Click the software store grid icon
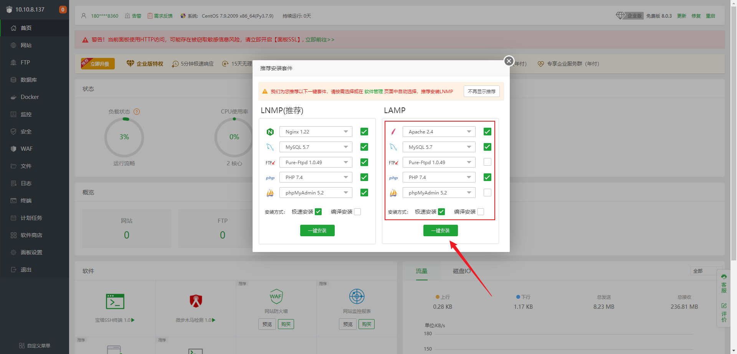737x354 pixels. [13, 235]
